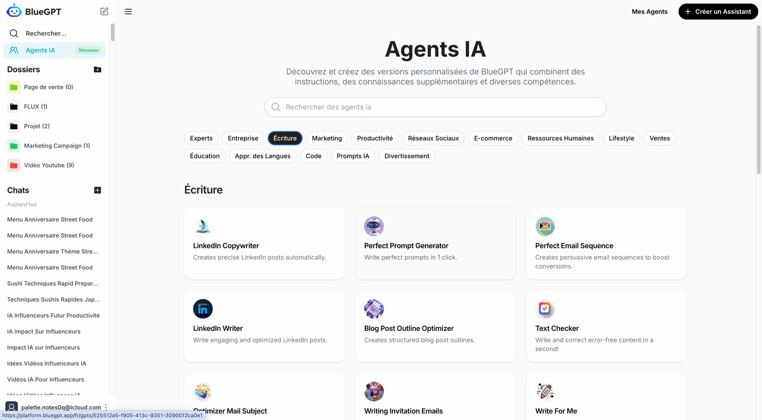Image resolution: width=762 pixels, height=420 pixels.
Task: Open the LinkedIn Writer agent icon
Action: click(x=203, y=309)
